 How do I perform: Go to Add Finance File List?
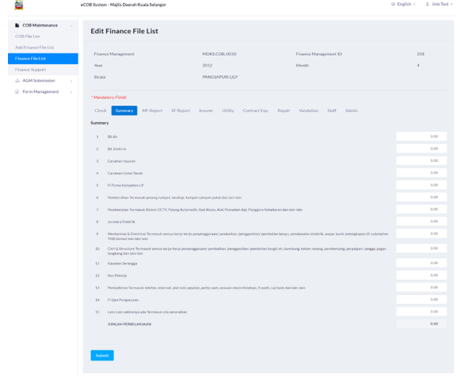pyautogui.click(x=35, y=47)
